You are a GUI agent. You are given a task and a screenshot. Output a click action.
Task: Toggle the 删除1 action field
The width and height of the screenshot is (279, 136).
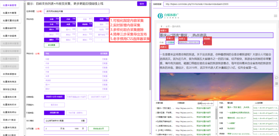[51, 40]
